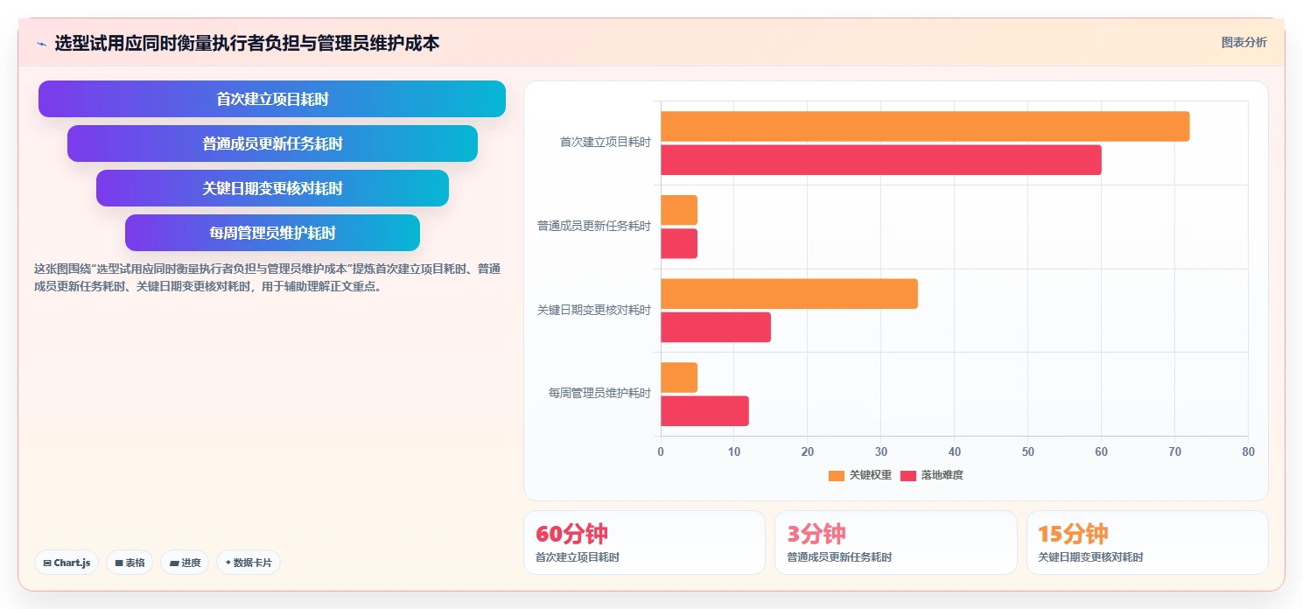Click red bar for 普通成员更新任务耗时

[679, 243]
